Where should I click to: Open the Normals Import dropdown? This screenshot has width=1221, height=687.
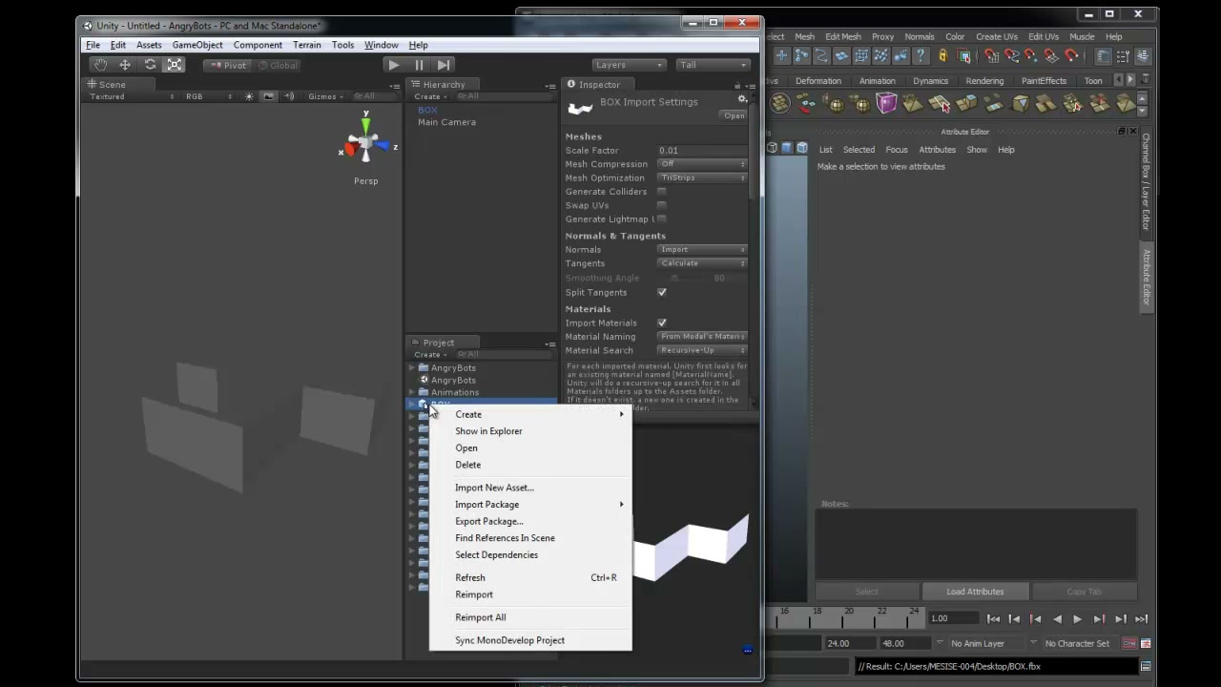[x=702, y=249]
